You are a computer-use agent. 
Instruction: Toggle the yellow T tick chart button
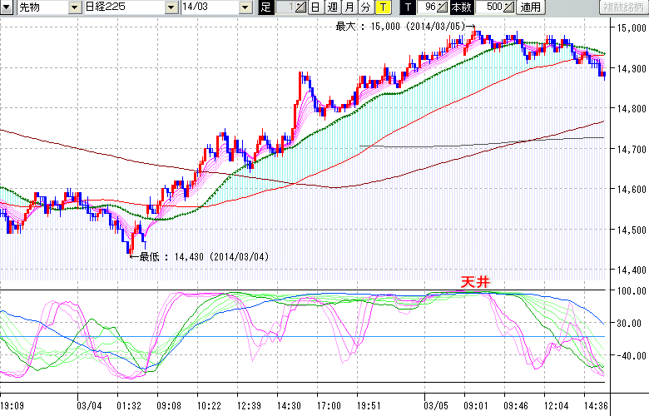coord(383,7)
